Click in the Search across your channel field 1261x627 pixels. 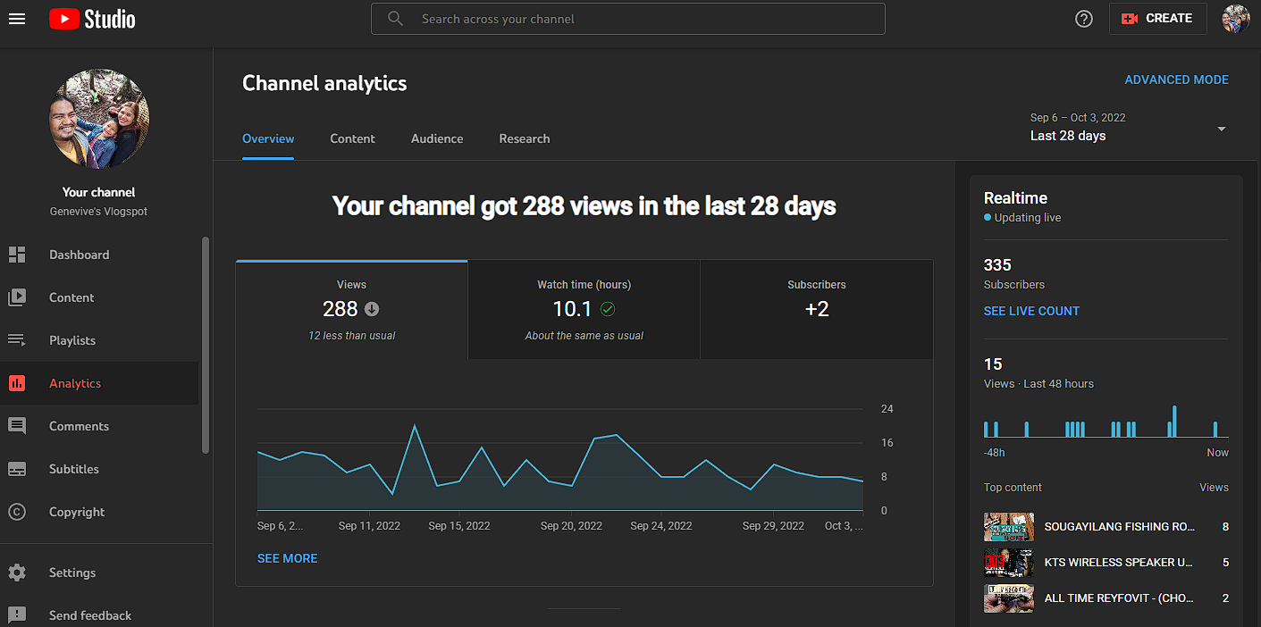tap(628, 19)
